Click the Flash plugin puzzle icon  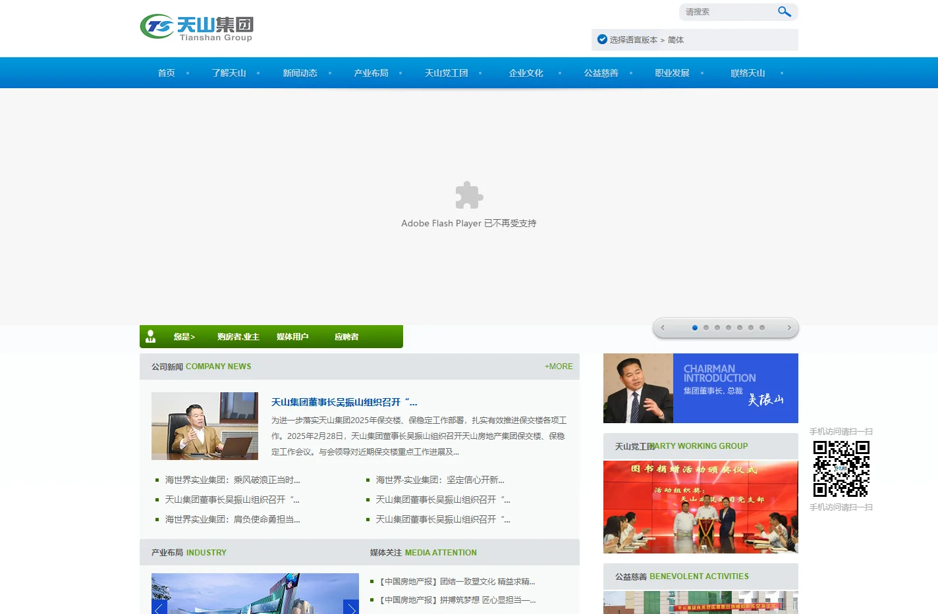click(469, 195)
